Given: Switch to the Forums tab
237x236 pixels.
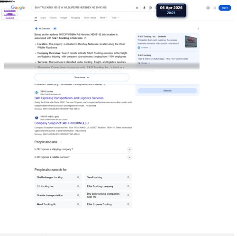Looking at the screenshot, I should point(53,18).
